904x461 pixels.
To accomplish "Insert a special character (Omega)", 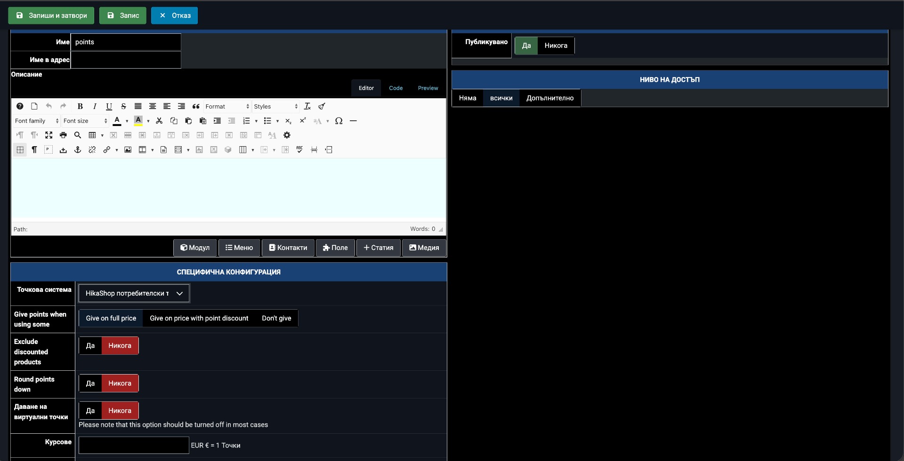I will point(339,121).
